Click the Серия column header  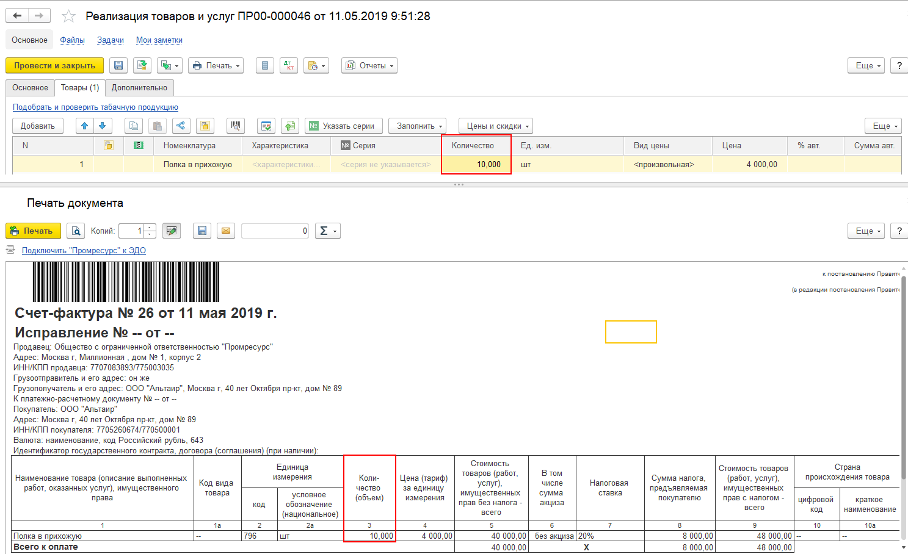pos(386,145)
